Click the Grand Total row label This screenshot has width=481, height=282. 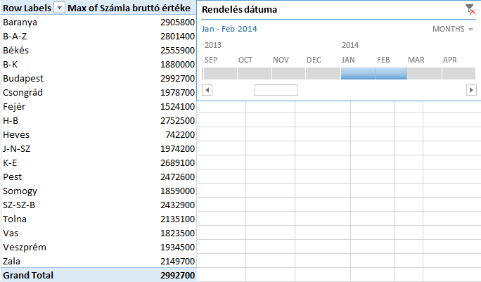28,275
